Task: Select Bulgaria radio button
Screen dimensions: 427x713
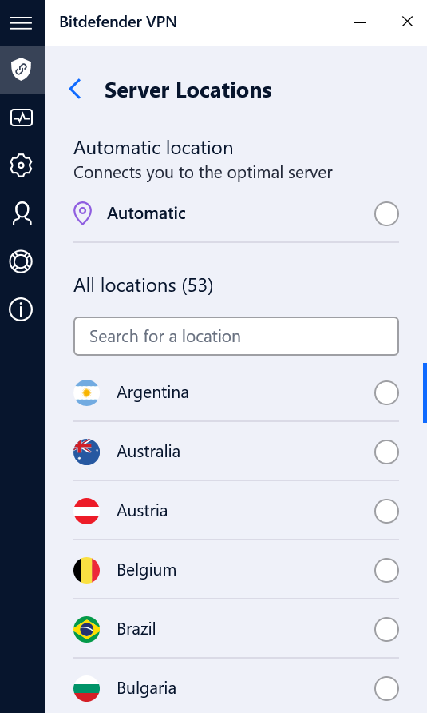Action: 386,688
